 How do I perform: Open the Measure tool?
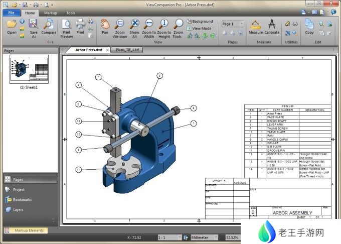pos(256,27)
